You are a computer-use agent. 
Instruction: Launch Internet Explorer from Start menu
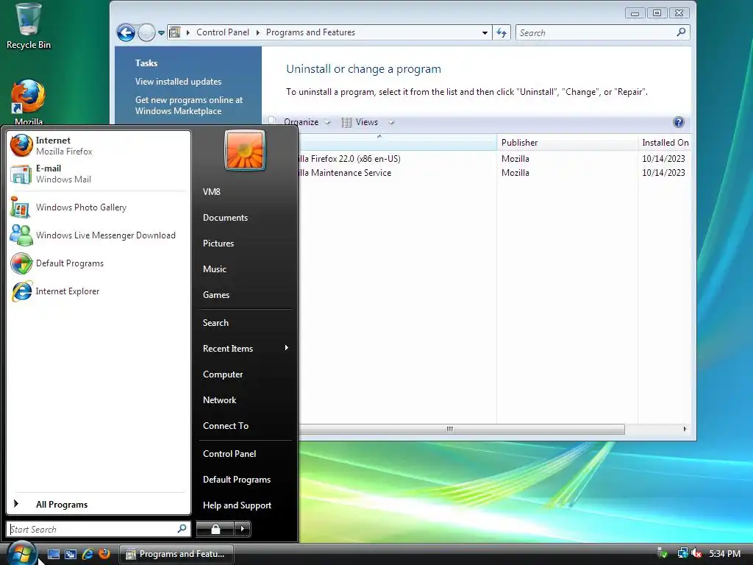[99, 291]
